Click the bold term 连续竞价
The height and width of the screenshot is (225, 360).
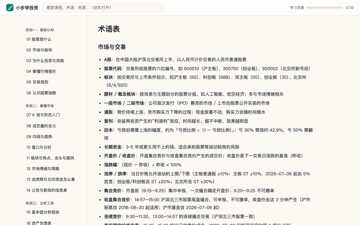click(x=113, y=217)
